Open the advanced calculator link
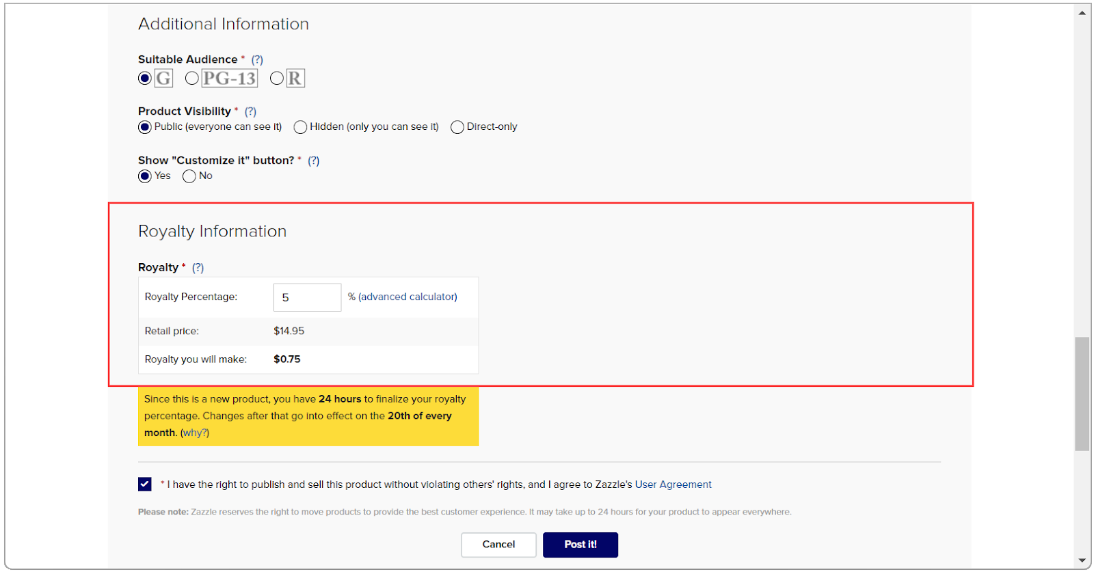This screenshot has width=1094, height=574. [x=408, y=297]
